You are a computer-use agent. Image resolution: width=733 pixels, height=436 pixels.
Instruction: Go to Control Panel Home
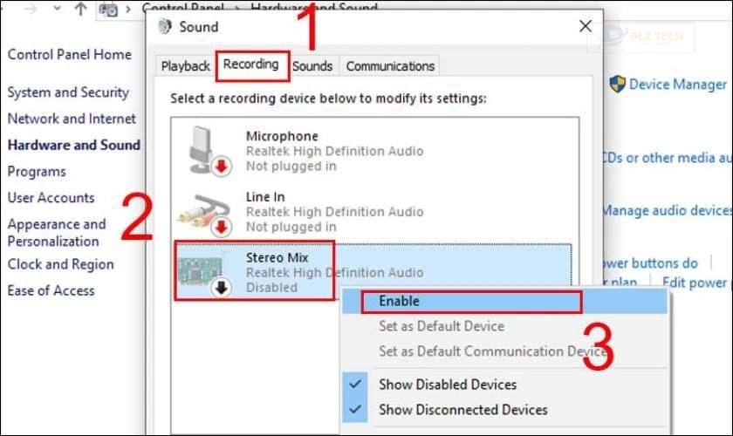(x=70, y=54)
